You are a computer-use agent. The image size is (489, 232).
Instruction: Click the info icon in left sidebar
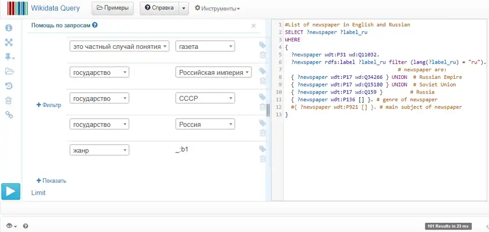9,27
